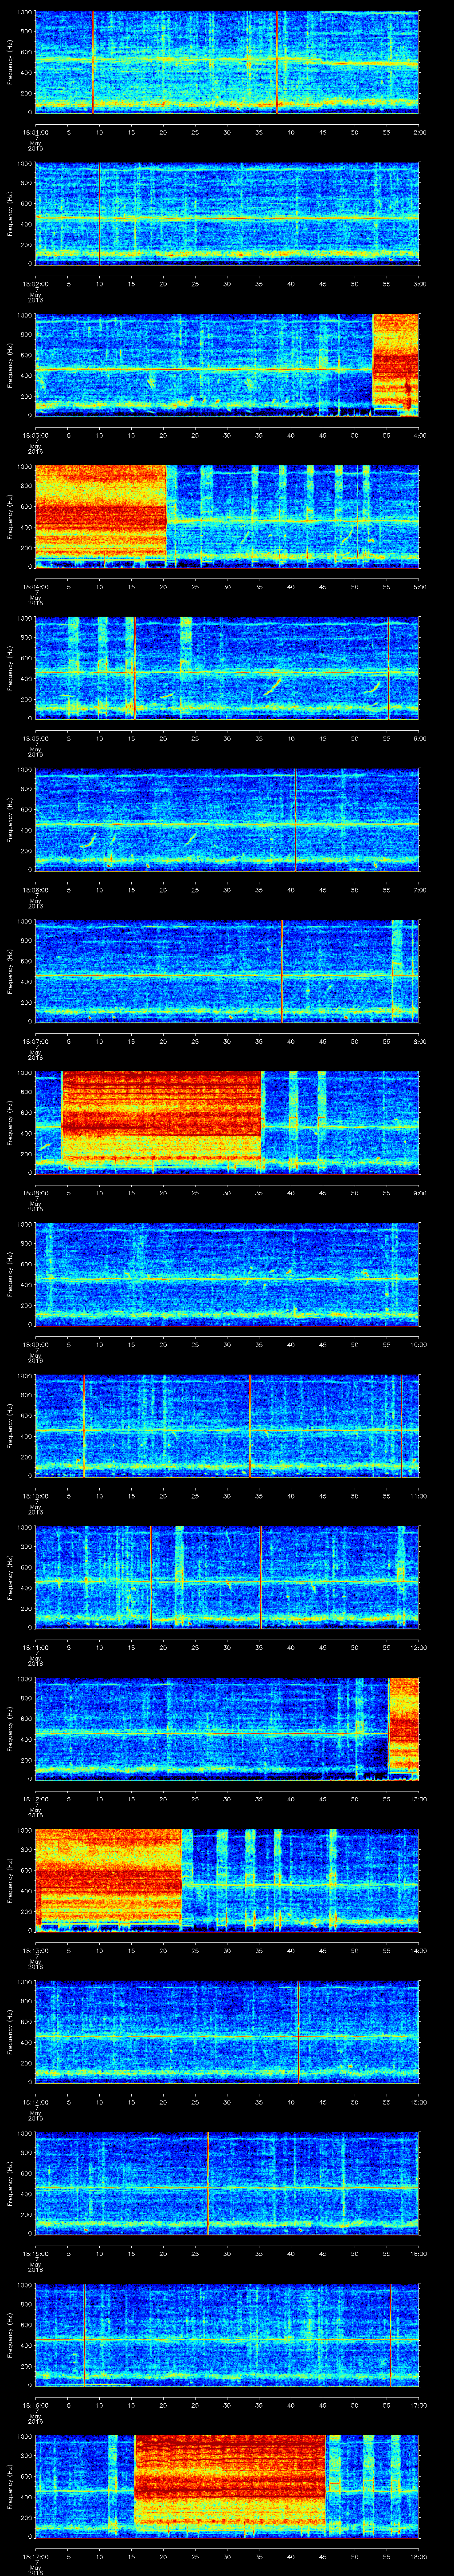This screenshot has width=454, height=2576.
Task: Pick the spectrogram panel starting at 18:08:00
Action: (x=227, y=1123)
